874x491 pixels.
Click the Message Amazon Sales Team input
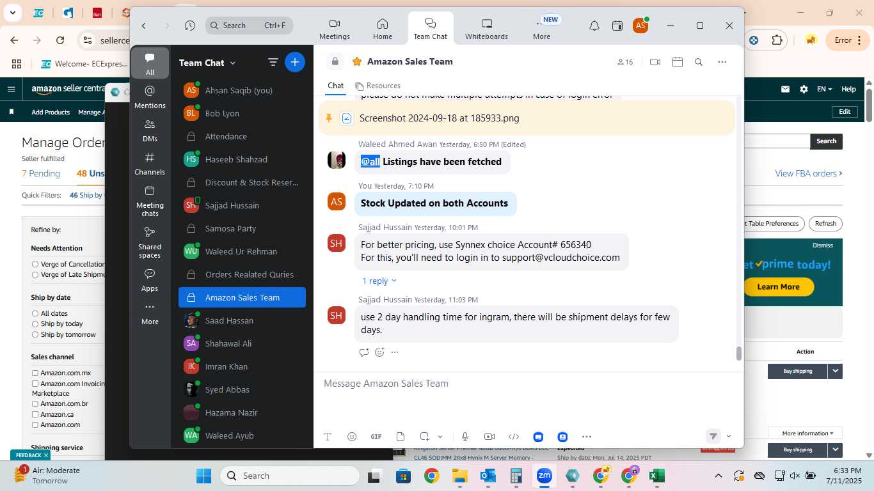click(x=528, y=384)
